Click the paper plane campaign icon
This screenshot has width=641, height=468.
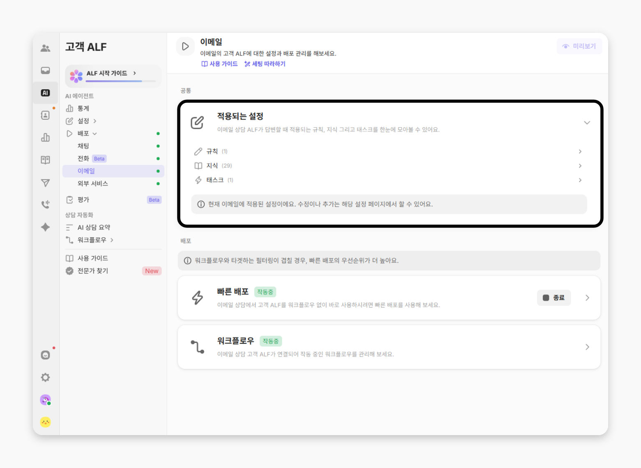[x=46, y=183]
